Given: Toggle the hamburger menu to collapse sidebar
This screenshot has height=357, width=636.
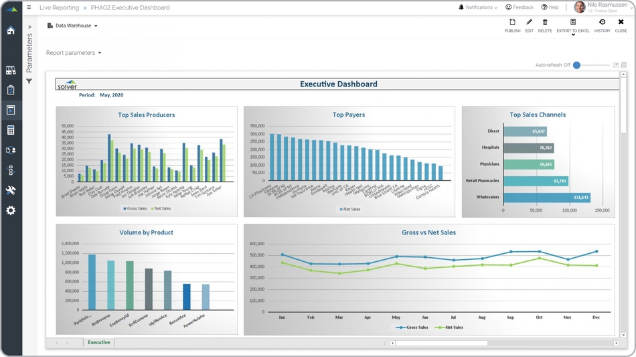Looking at the screenshot, I should [x=29, y=7].
